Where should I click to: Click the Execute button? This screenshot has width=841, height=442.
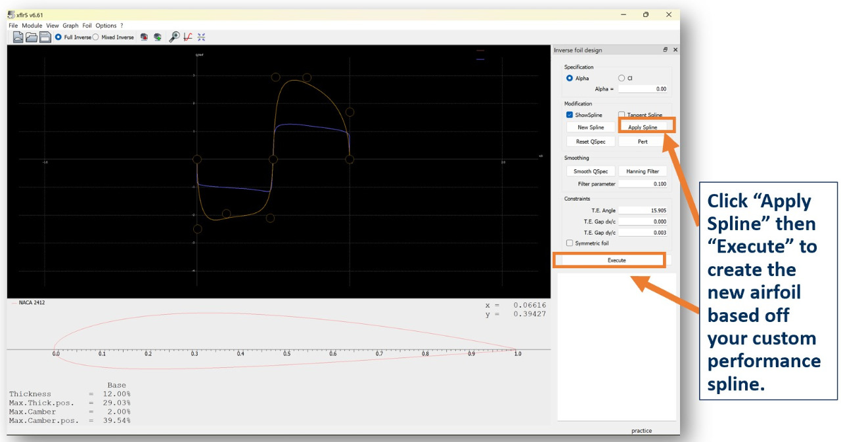[x=616, y=260]
